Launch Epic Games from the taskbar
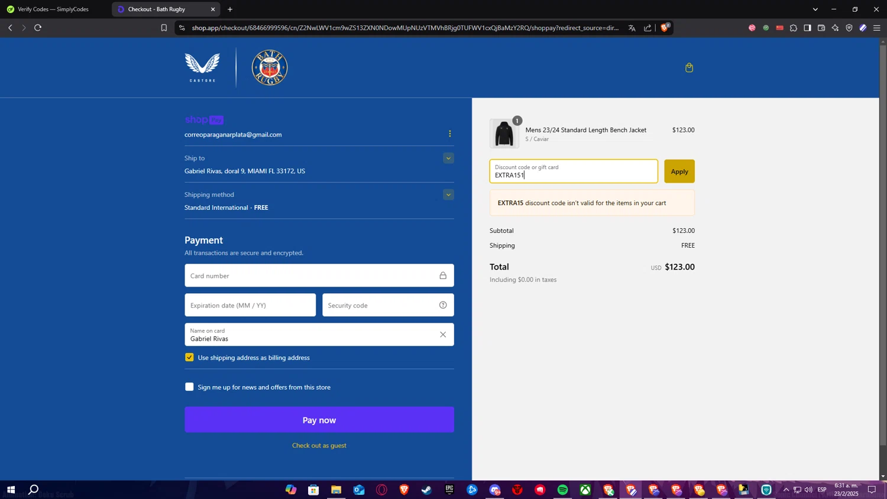 (449, 490)
